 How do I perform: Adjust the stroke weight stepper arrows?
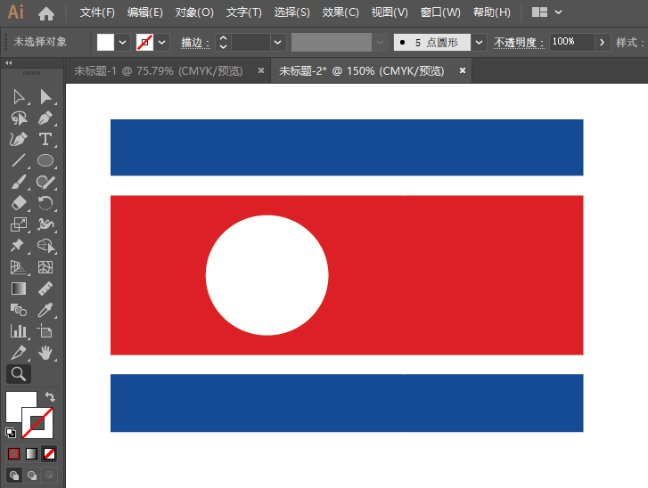click(x=223, y=42)
